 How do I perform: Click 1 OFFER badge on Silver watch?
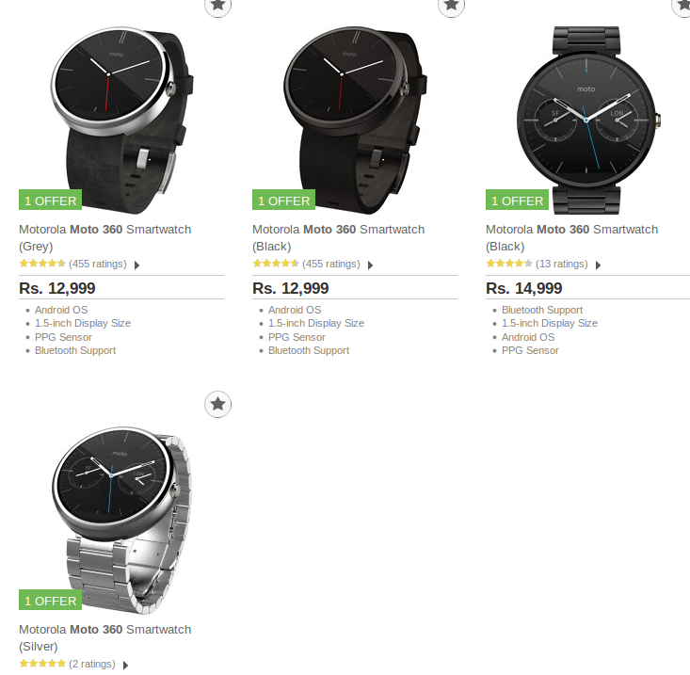click(x=50, y=601)
